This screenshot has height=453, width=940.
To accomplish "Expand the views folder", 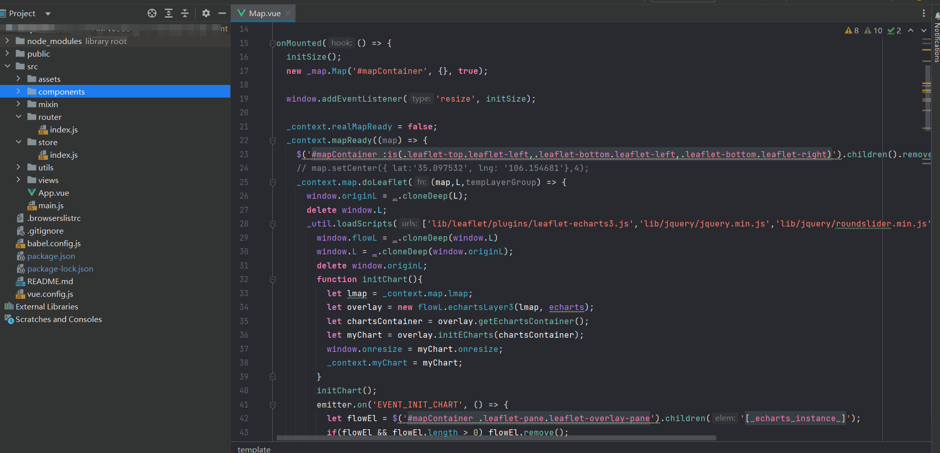I will coord(18,180).
